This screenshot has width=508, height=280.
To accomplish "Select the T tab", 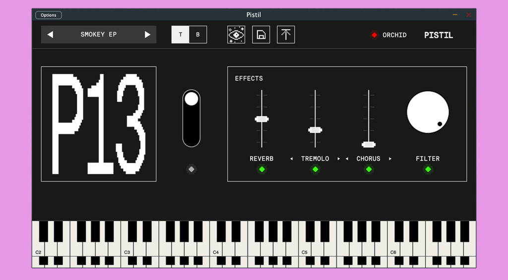I will [181, 35].
